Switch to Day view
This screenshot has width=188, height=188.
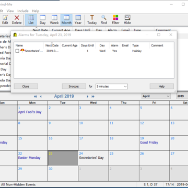(x=42, y=20)
